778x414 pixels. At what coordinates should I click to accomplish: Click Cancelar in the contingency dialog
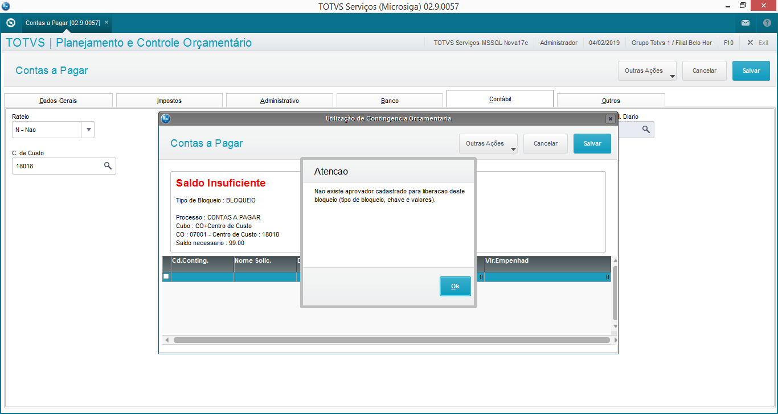[546, 144]
